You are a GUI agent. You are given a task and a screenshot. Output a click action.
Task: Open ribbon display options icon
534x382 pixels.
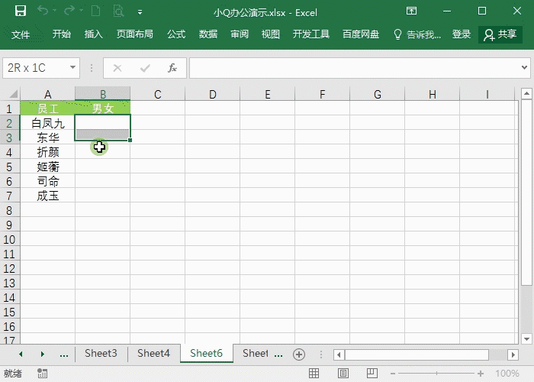click(x=412, y=11)
